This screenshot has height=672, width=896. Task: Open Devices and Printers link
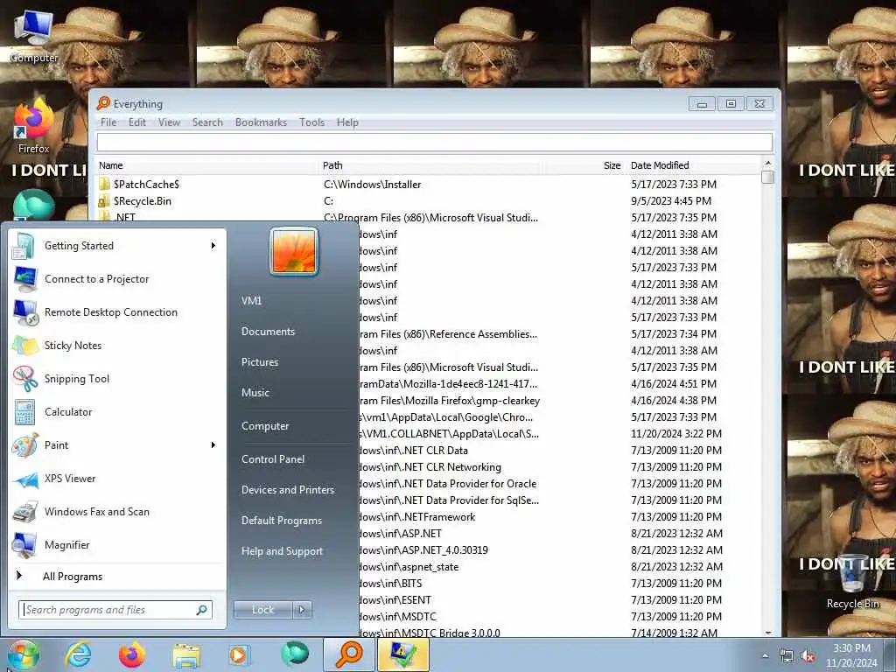(288, 490)
